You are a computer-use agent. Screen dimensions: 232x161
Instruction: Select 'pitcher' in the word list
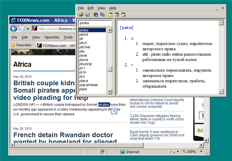click(92, 47)
